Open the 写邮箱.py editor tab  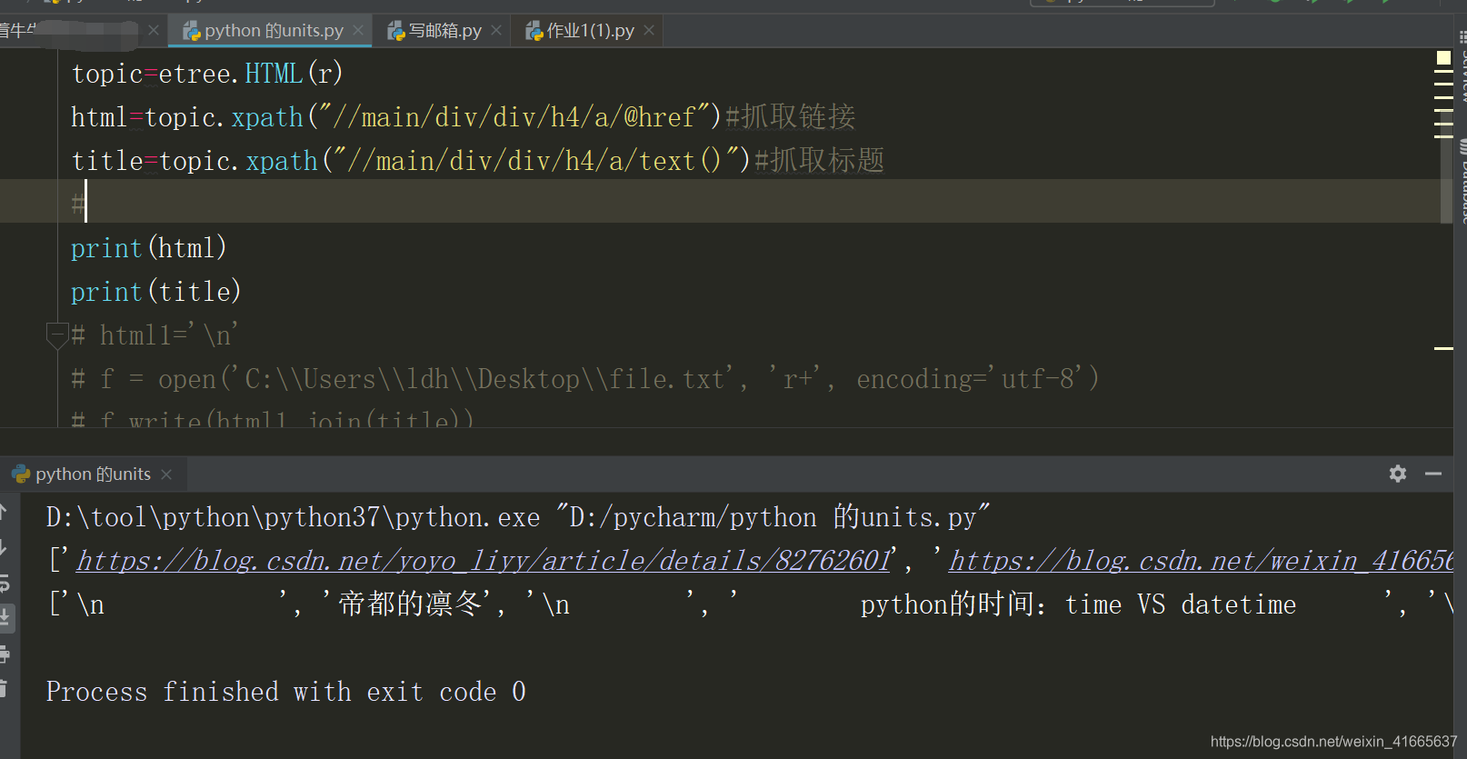click(444, 31)
